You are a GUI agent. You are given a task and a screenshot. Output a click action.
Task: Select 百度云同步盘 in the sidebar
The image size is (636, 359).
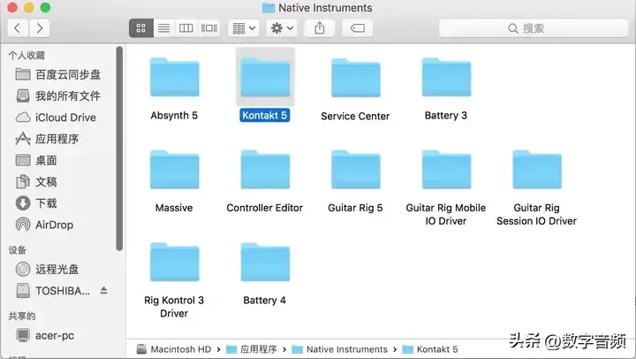pyautogui.click(x=58, y=74)
